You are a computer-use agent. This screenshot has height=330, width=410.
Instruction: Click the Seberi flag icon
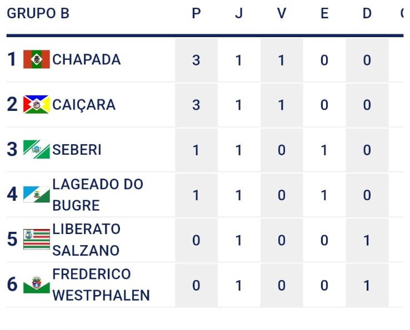[37, 149]
